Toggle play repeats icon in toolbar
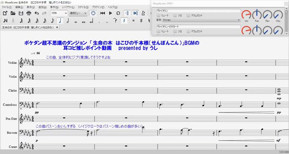 coord(127,13)
